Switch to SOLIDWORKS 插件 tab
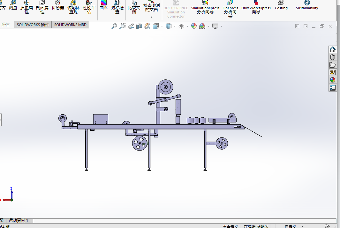 (33, 25)
